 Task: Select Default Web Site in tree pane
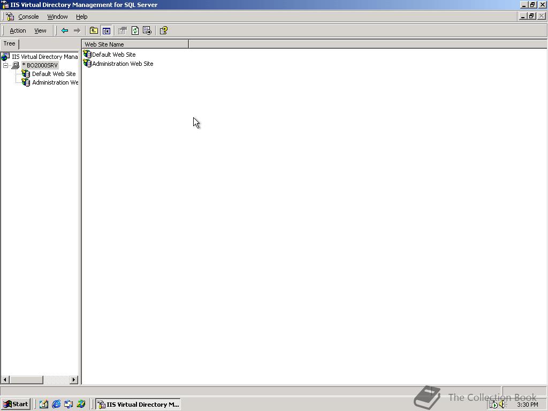point(54,74)
